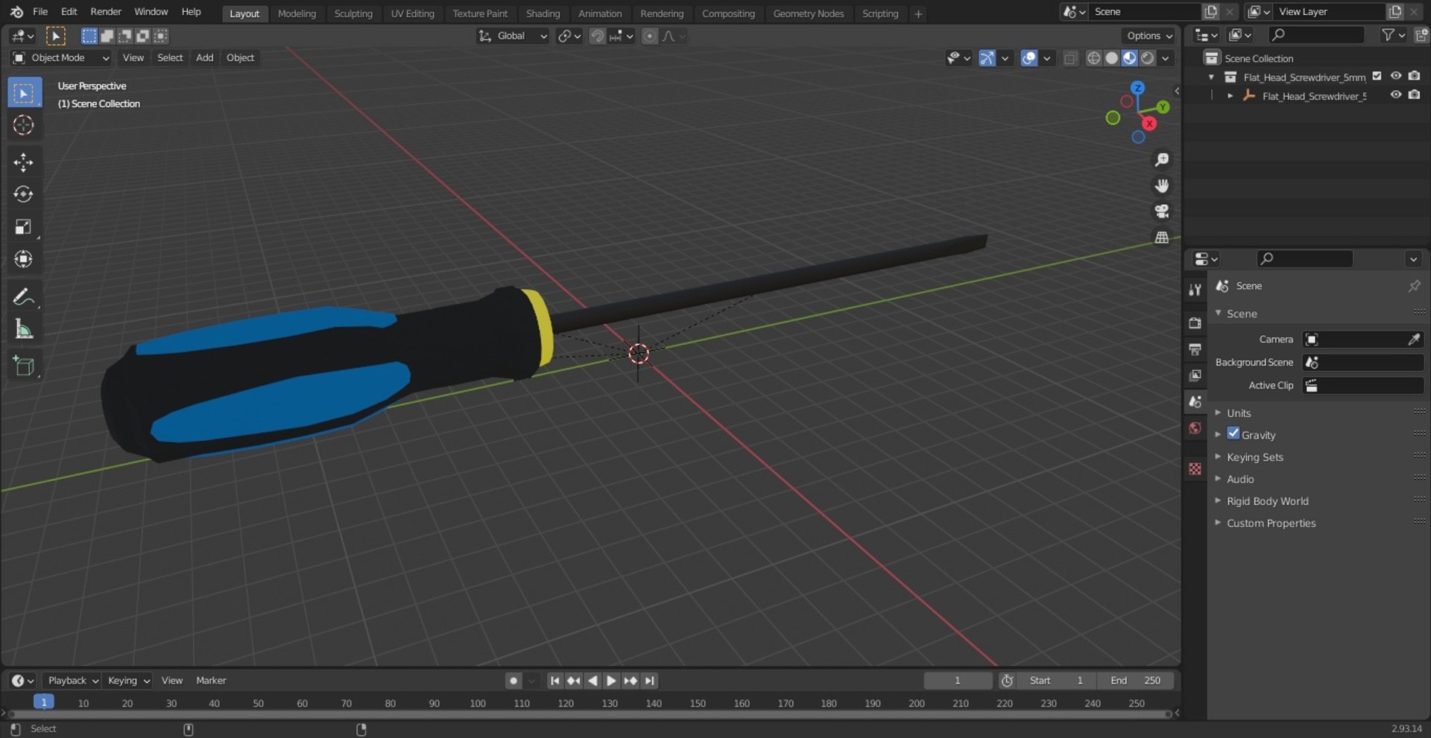Open the Playback dropdown in timeline

pyautogui.click(x=72, y=681)
